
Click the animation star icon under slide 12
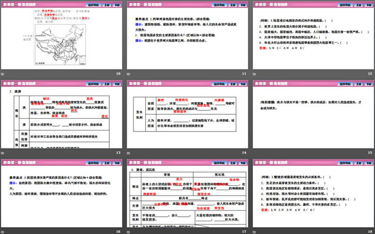(256, 73)
